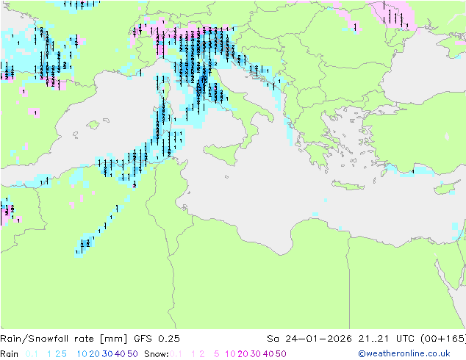Click the 'Snow:' legend label

pos(157,354)
